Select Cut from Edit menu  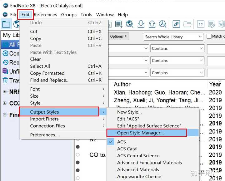point(64,32)
